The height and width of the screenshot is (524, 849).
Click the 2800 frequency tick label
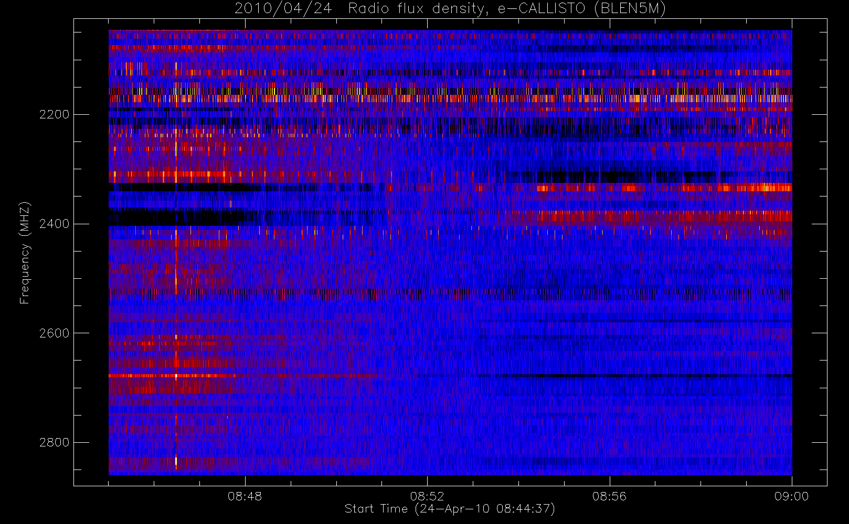coord(54,443)
